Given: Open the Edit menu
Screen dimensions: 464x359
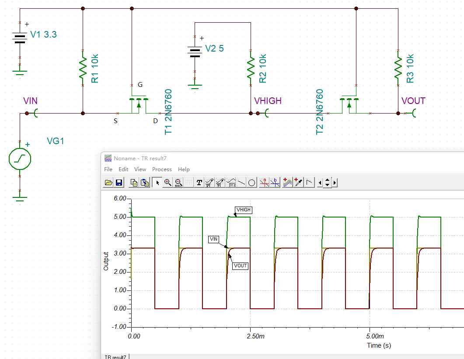Looking at the screenshot, I should pyautogui.click(x=123, y=169).
